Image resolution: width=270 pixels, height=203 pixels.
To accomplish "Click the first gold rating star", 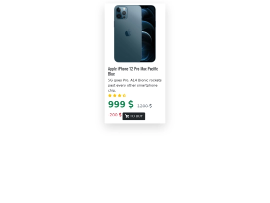I will click(x=110, y=95).
